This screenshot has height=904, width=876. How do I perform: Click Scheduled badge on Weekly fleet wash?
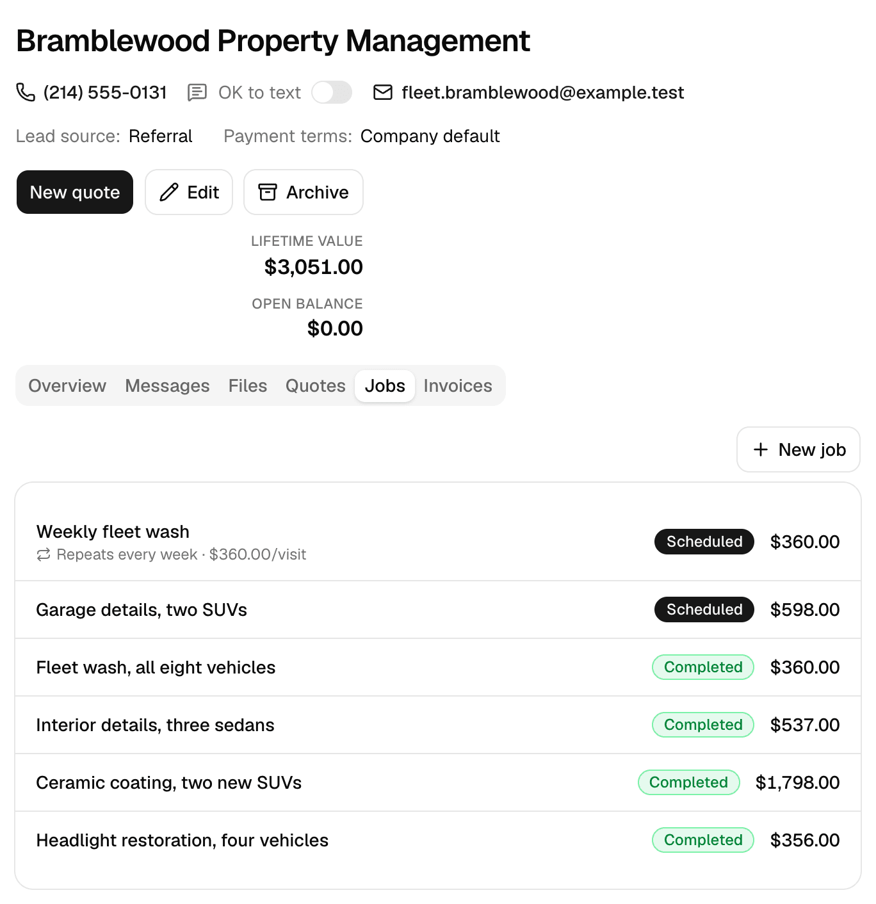tap(704, 542)
